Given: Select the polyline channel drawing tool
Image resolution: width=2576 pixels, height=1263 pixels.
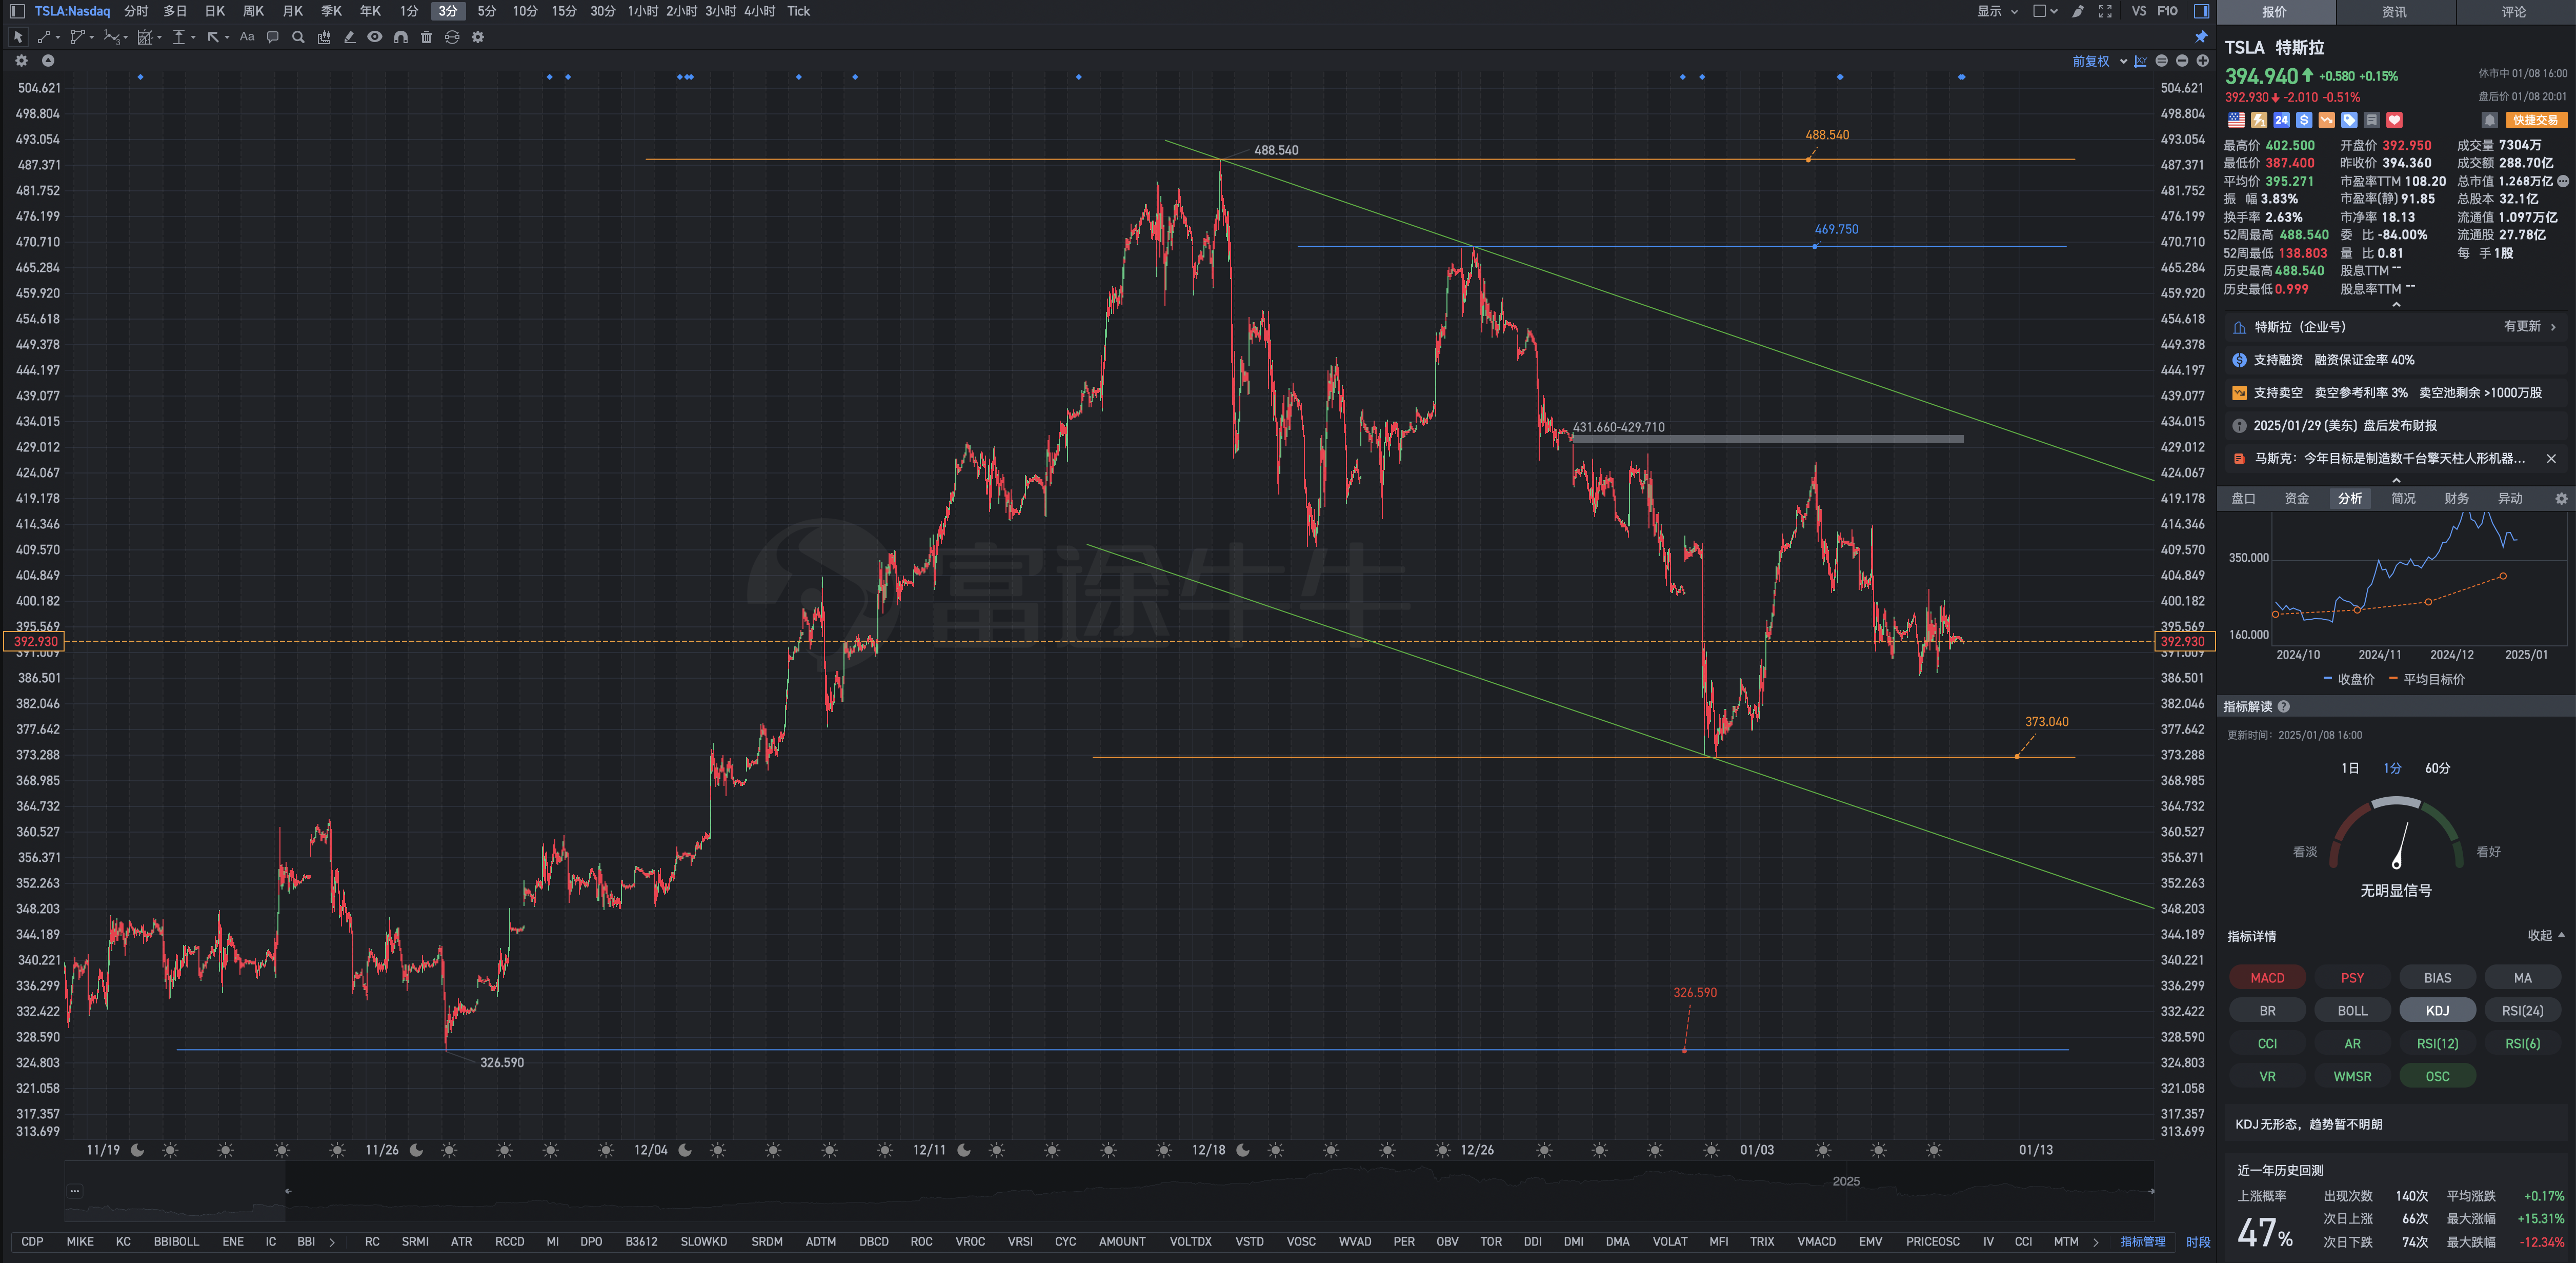Looking at the screenshot, I should point(77,37).
